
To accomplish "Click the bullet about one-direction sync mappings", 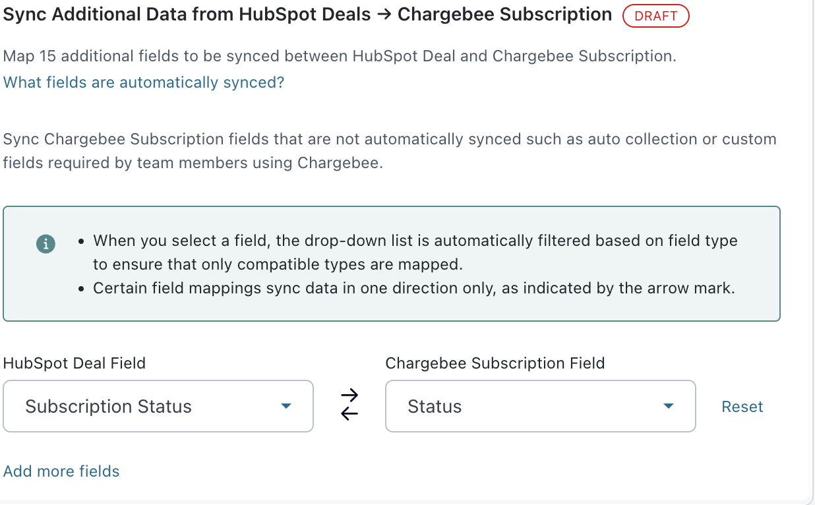I will coord(413,288).
